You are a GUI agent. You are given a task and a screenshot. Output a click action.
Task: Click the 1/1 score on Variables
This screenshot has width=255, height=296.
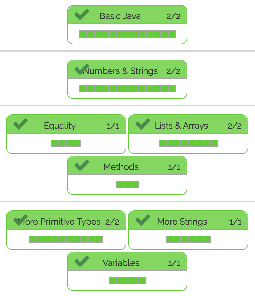[x=174, y=263]
